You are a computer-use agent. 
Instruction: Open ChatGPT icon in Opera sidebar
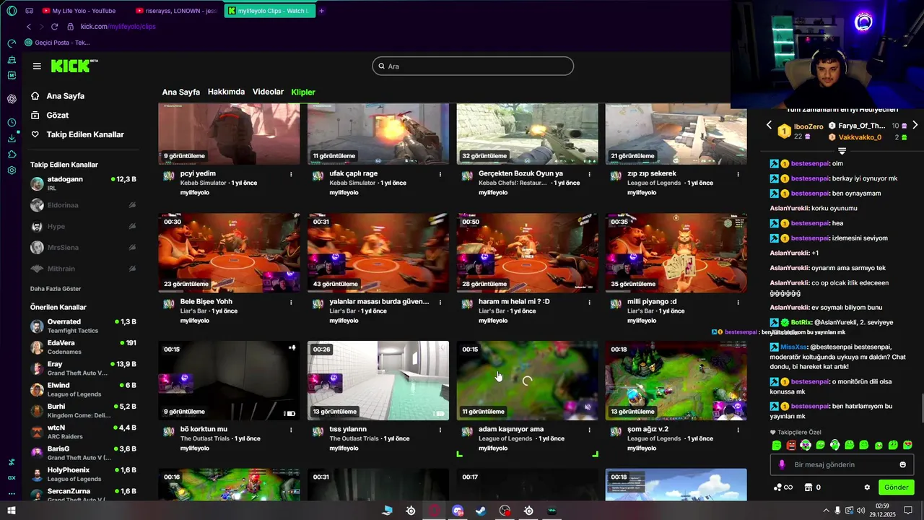click(x=12, y=99)
